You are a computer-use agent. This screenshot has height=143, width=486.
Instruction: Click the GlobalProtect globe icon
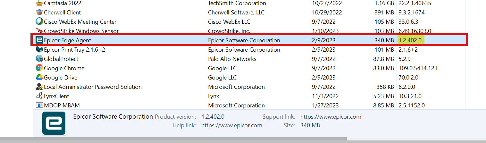click(x=39, y=59)
